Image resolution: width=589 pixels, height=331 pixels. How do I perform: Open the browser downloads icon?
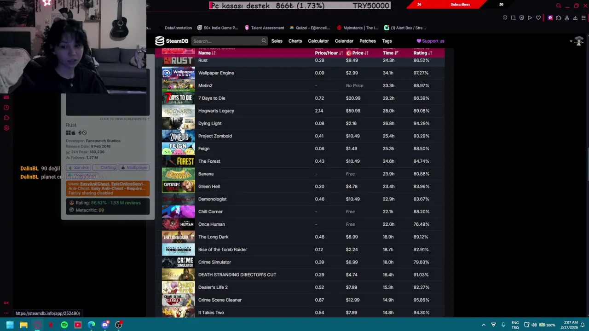(x=575, y=18)
